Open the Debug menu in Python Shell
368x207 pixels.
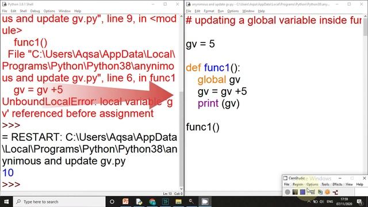coord(35,11)
